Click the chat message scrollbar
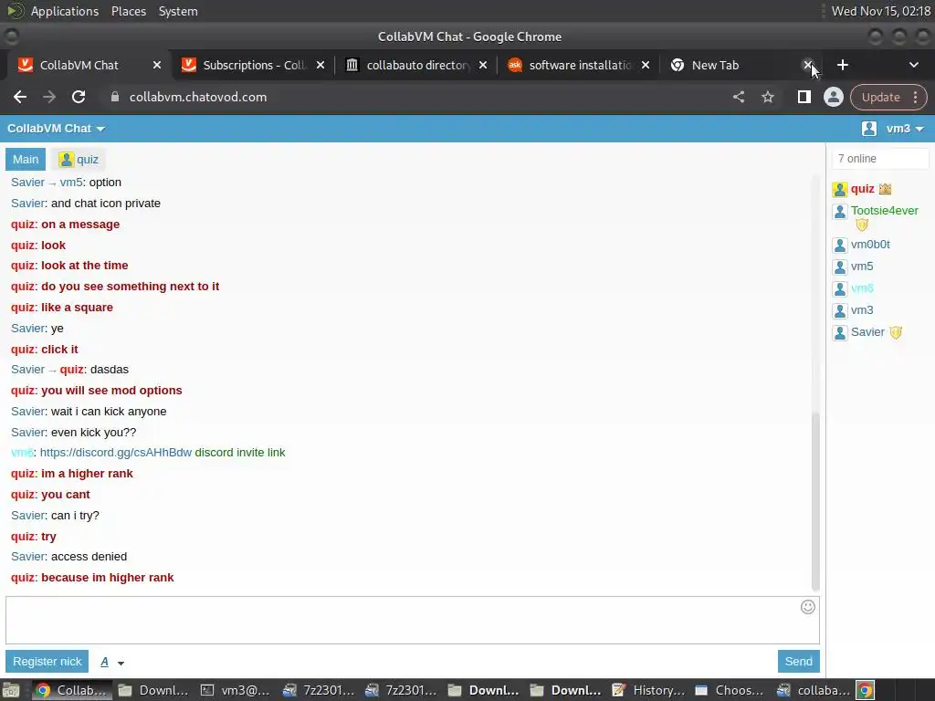This screenshot has height=701, width=935. [x=815, y=501]
